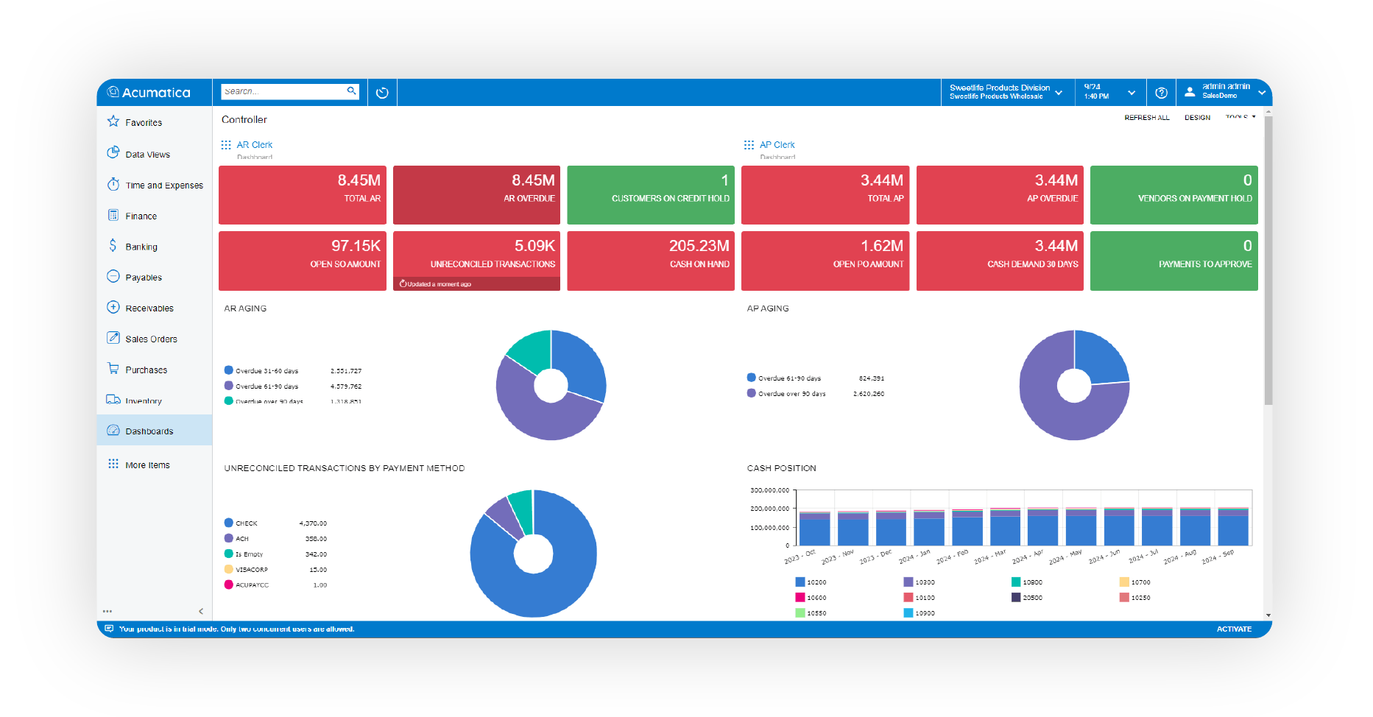Open the Cash Demand 30 Days tile
The width and height of the screenshot is (1373, 717).
1000,261
